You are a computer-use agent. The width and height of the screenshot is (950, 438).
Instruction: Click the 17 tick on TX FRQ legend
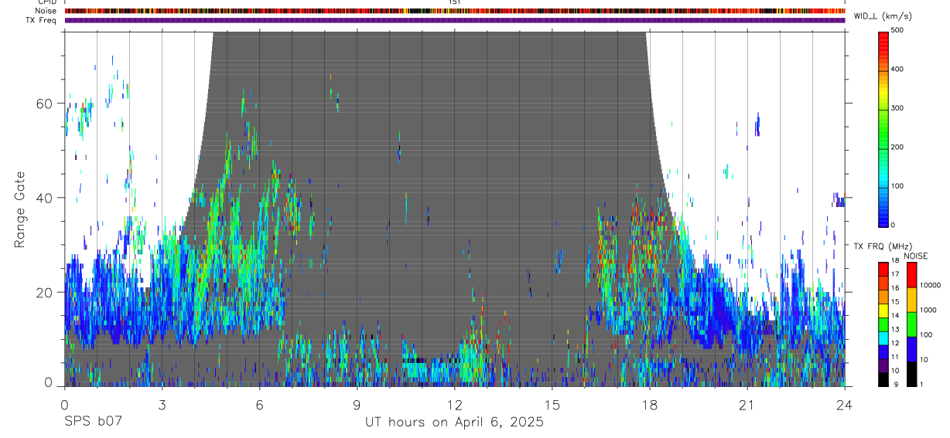click(896, 274)
